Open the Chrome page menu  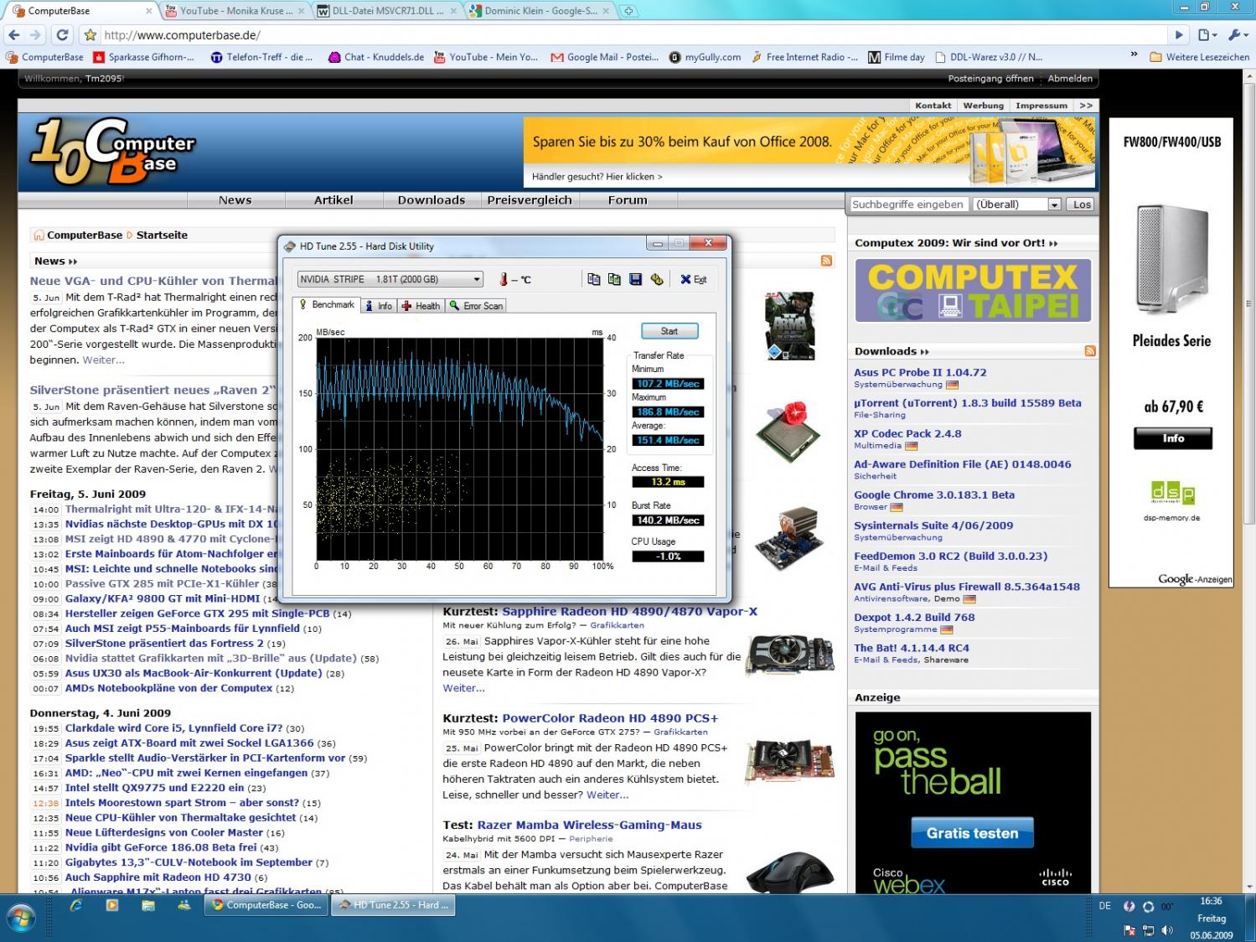tap(1207, 35)
